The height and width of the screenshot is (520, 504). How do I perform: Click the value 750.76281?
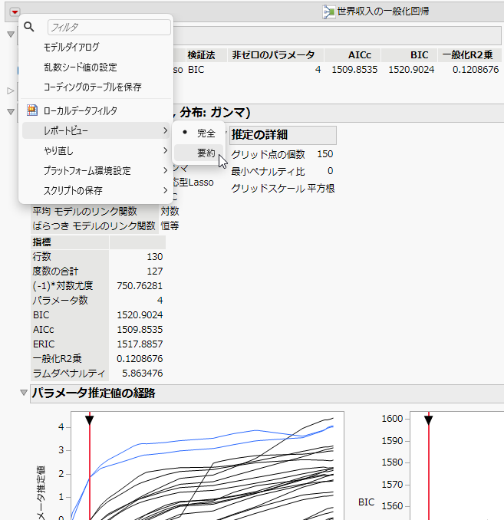[x=140, y=286]
